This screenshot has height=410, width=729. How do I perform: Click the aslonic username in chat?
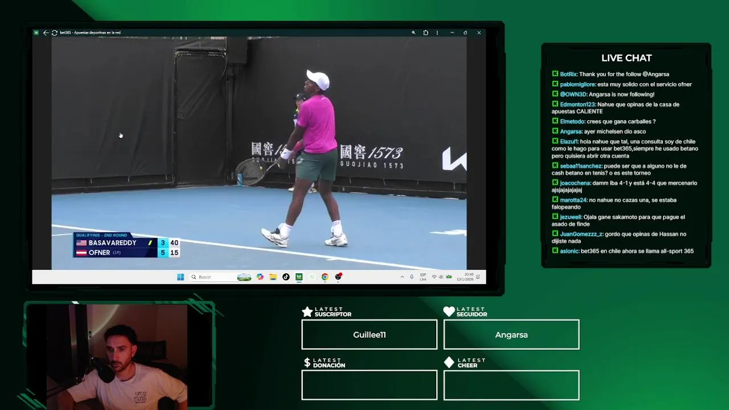point(570,251)
